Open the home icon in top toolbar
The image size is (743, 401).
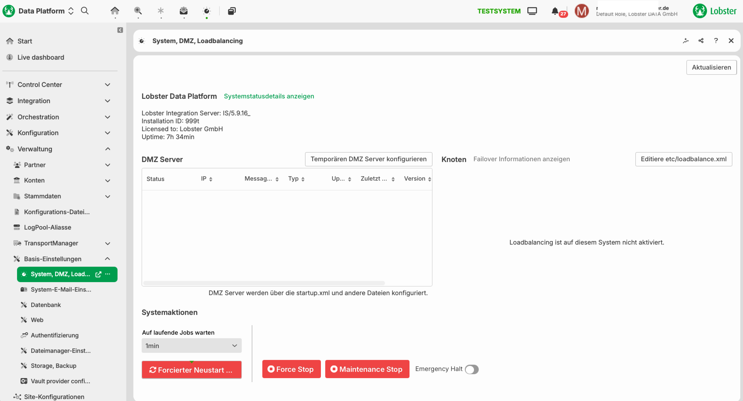[x=115, y=11]
